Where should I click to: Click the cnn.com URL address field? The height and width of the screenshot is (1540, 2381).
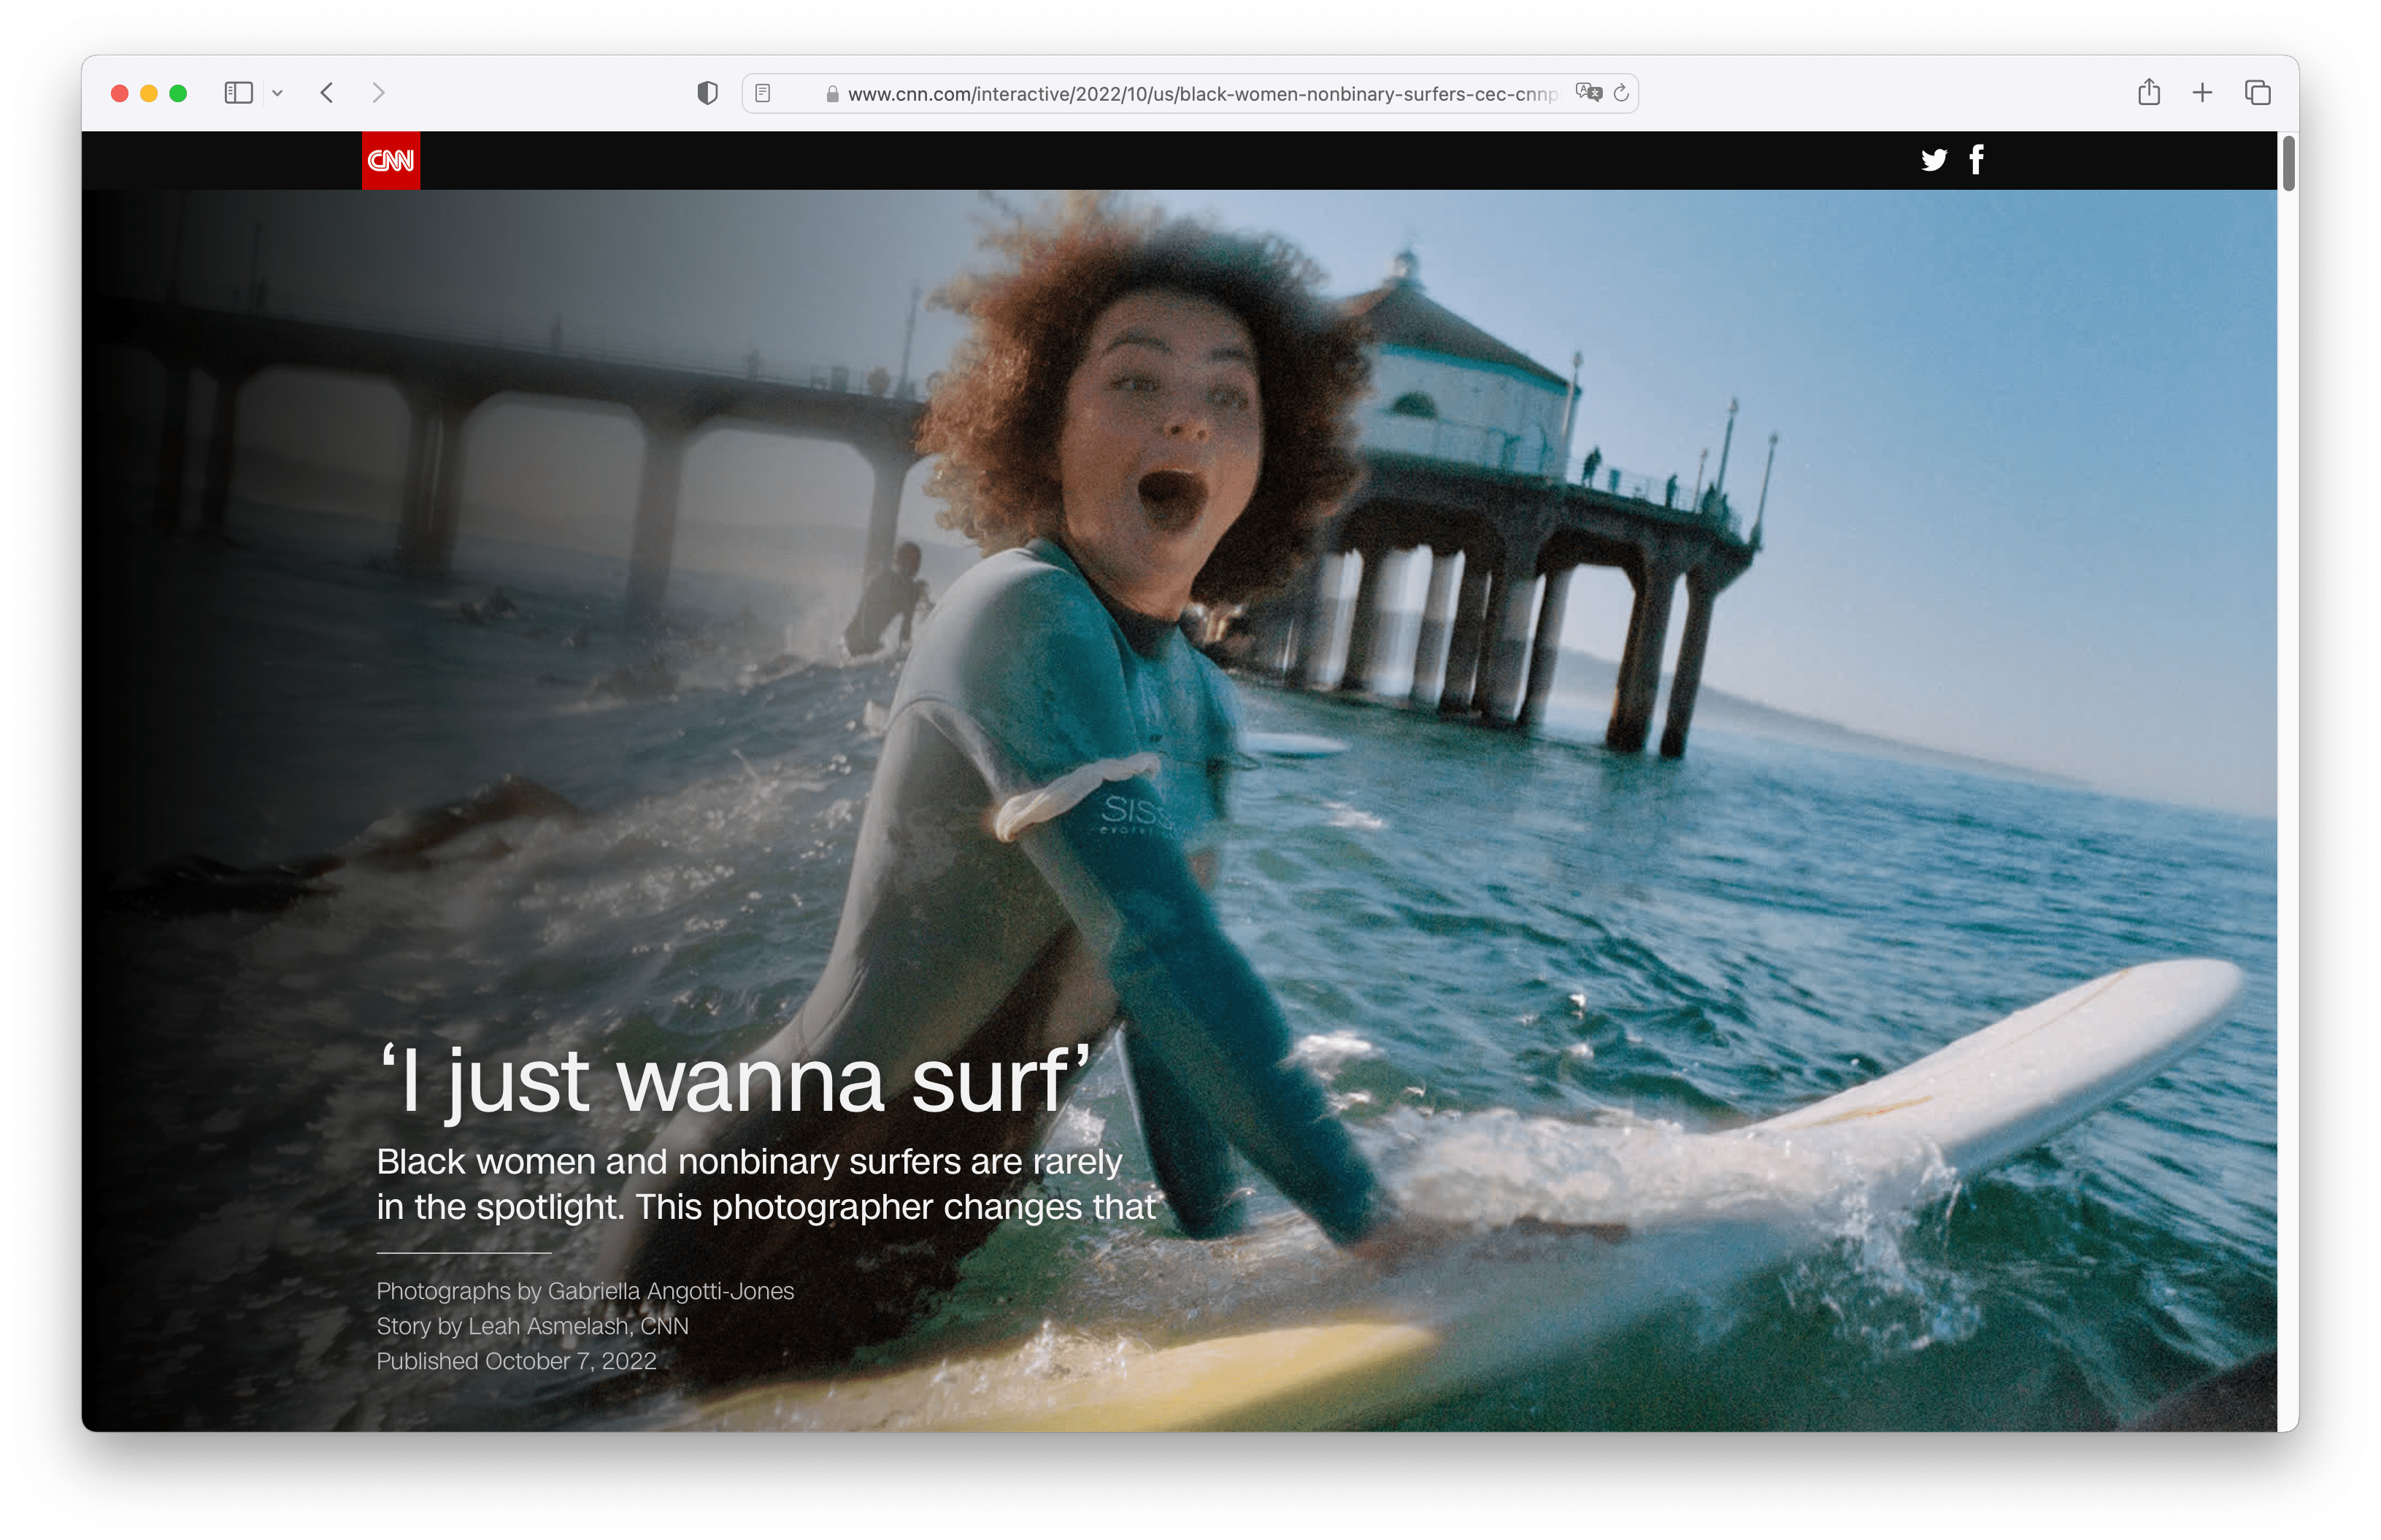coord(1200,94)
